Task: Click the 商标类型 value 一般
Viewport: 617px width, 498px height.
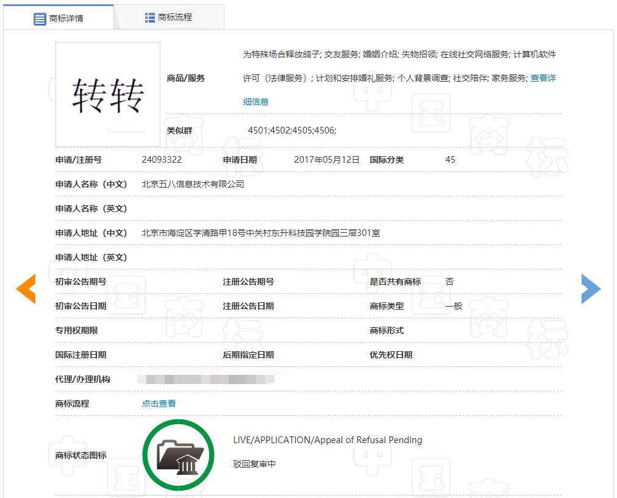Action: tap(454, 306)
